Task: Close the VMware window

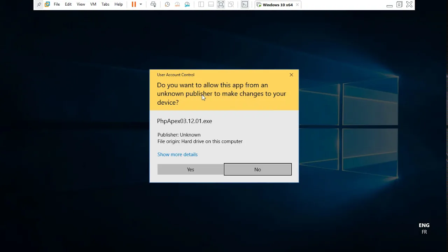Action: (x=409, y=5)
